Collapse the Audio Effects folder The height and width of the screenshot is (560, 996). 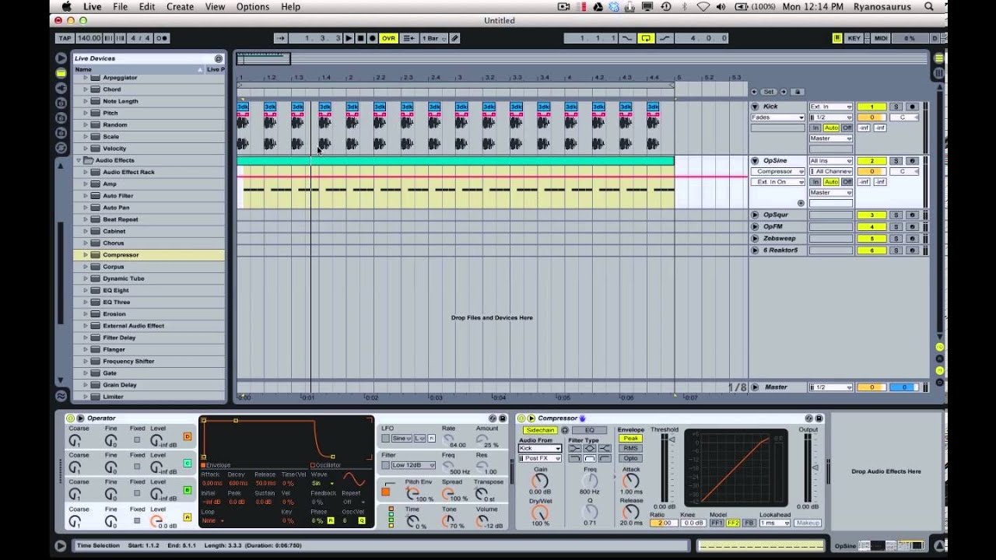[79, 160]
